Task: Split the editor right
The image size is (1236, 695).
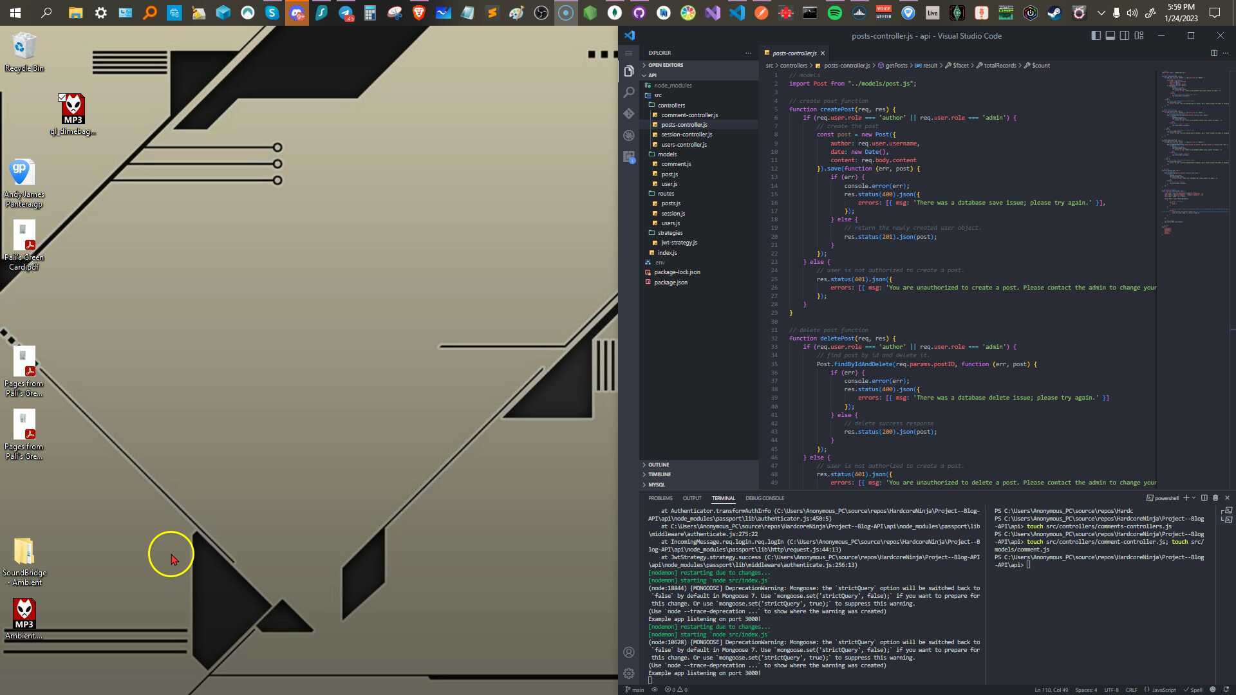Action: click(x=1213, y=53)
